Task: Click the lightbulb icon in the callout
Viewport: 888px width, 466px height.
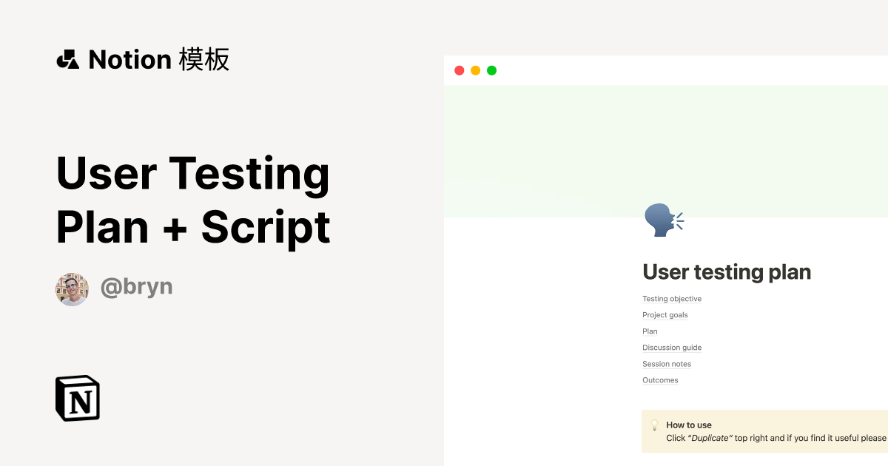Action: (654, 425)
